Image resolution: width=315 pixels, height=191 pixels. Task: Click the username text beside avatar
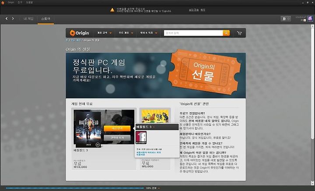pos(301,17)
